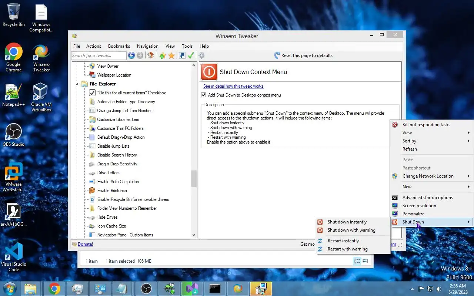Click the tree scrollbar down arrow
The image size is (474, 296).
(194, 235)
